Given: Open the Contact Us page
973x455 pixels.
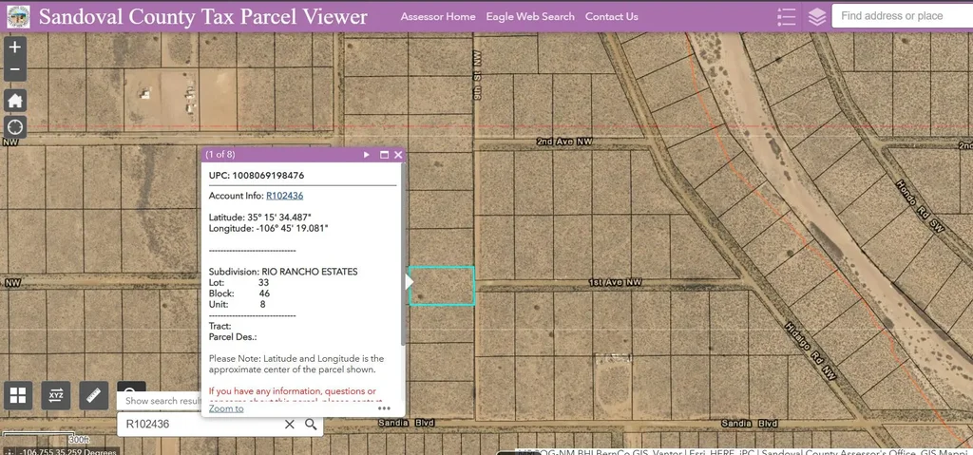Looking at the screenshot, I should [x=612, y=16].
